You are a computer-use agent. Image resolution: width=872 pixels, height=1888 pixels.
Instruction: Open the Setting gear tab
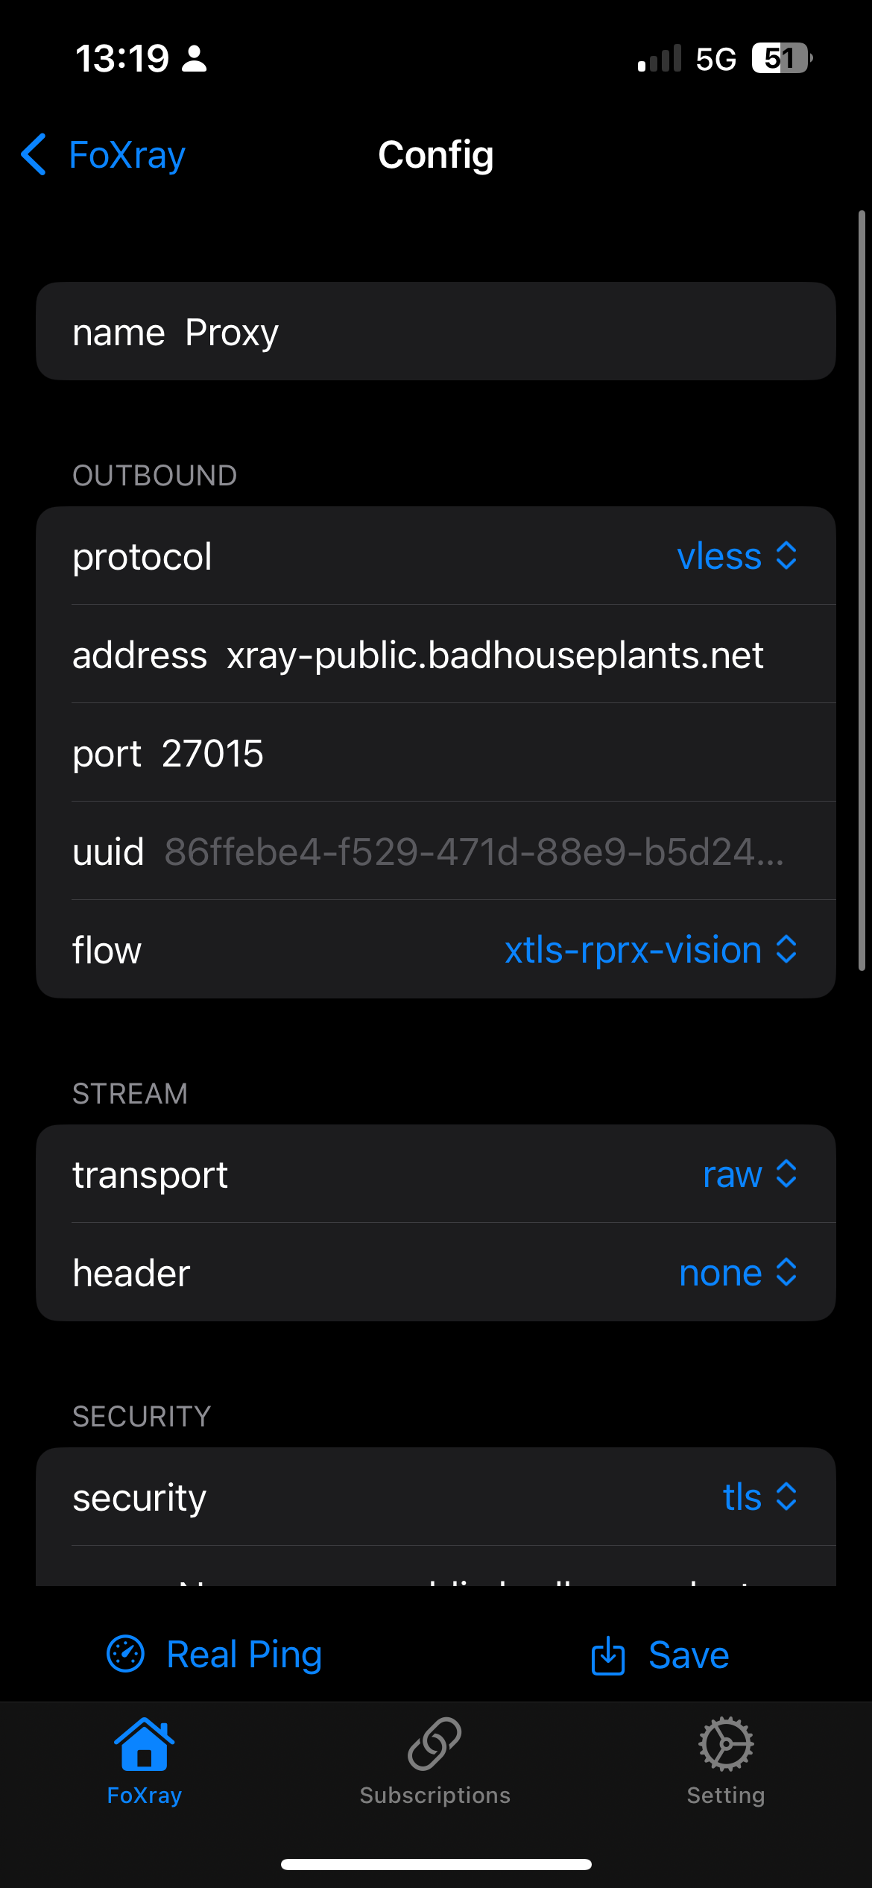(726, 1761)
